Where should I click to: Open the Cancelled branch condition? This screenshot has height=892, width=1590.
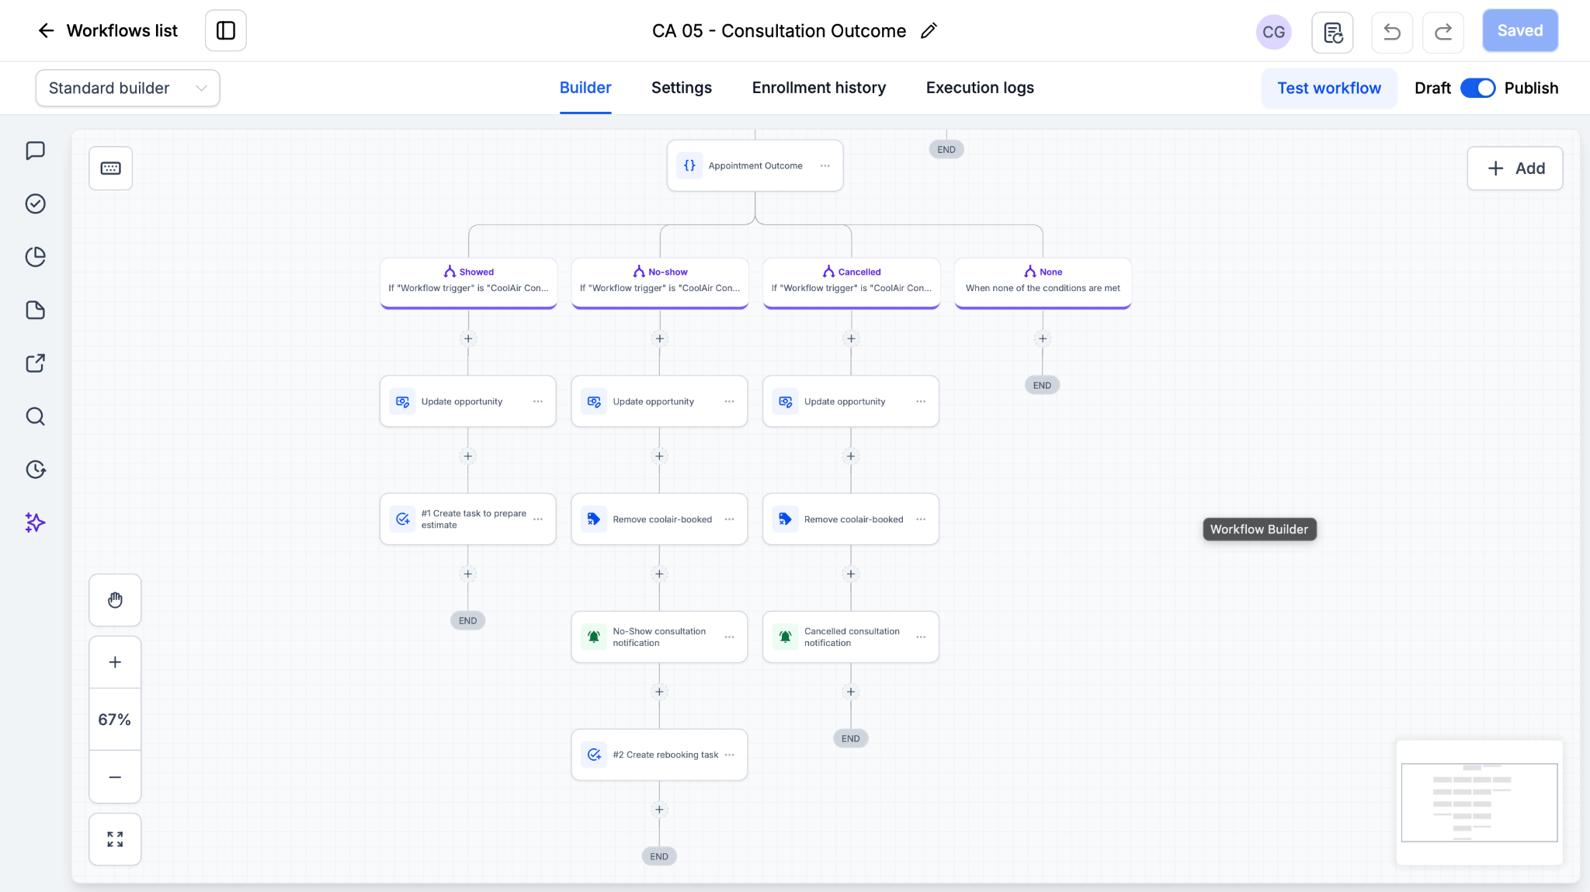pos(852,283)
